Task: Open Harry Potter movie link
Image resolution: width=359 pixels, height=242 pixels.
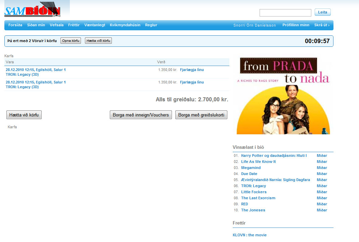Action: [274, 155]
